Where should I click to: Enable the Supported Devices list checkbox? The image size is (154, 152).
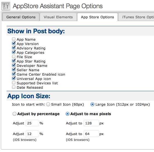click(x=14, y=83)
